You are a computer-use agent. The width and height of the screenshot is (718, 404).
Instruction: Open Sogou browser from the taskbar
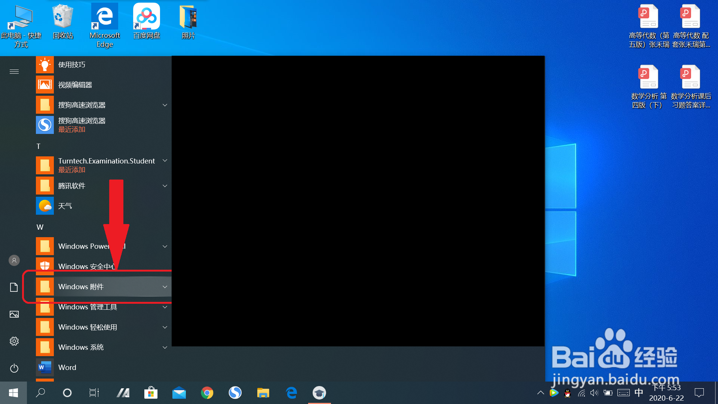point(235,393)
